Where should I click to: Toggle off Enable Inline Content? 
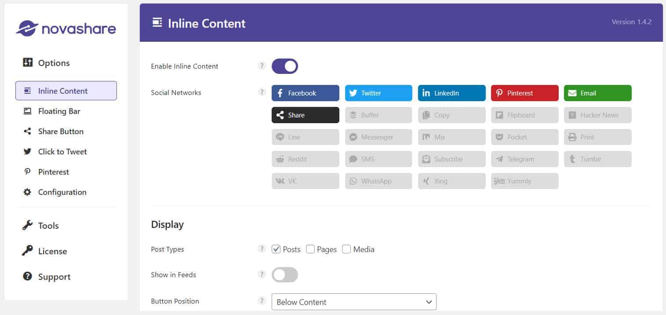click(x=284, y=66)
